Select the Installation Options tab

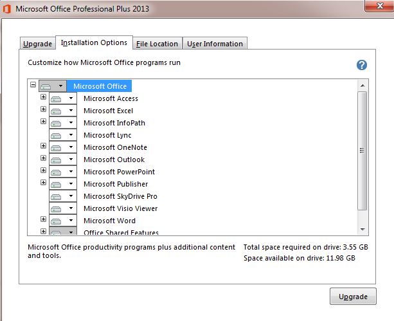point(94,42)
